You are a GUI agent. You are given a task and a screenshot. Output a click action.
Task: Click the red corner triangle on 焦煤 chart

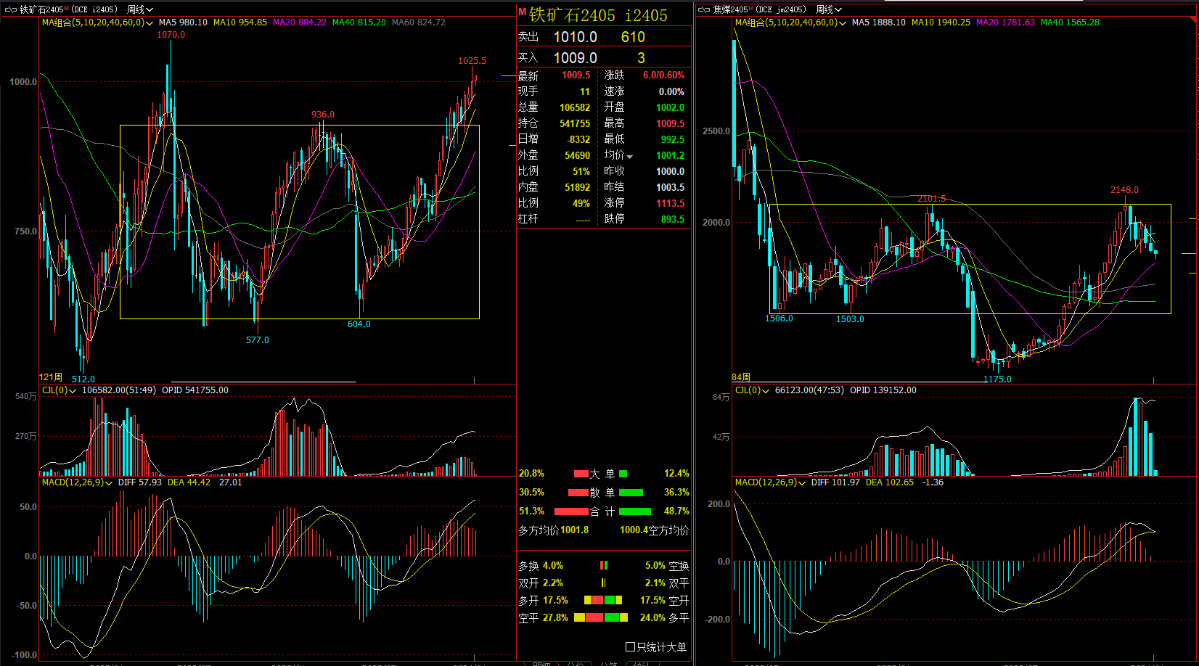tap(1194, 21)
